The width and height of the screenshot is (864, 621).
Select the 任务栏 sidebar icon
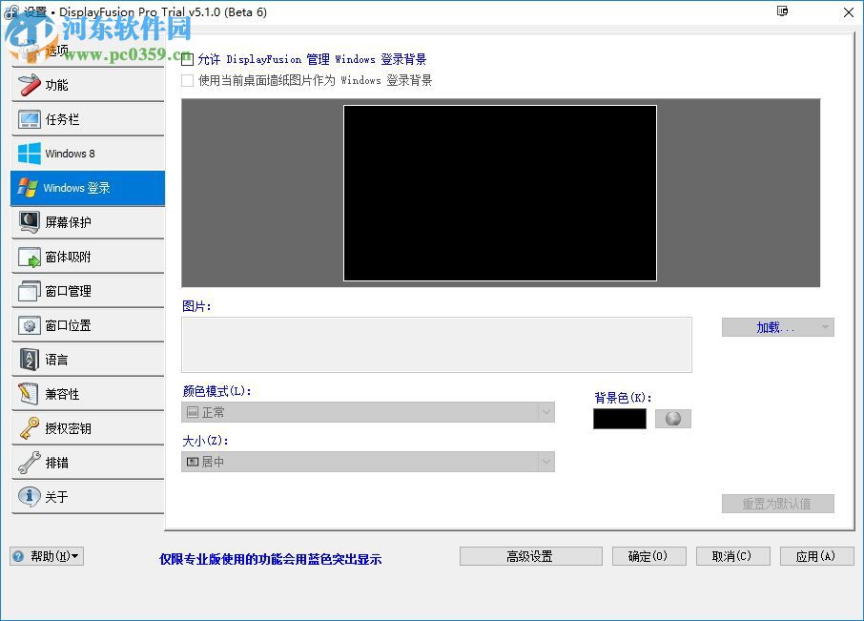click(59, 119)
